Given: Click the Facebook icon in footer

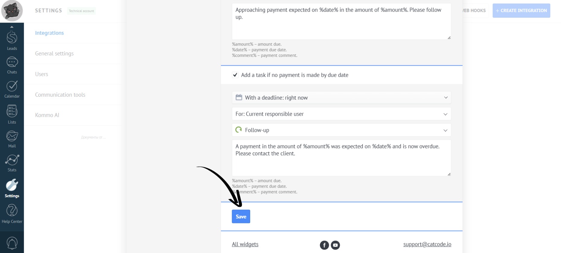Looking at the screenshot, I should point(324,245).
